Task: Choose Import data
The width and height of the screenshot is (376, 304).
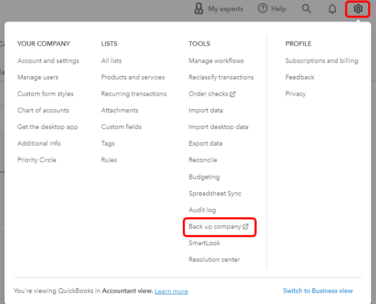Action: [x=206, y=110]
